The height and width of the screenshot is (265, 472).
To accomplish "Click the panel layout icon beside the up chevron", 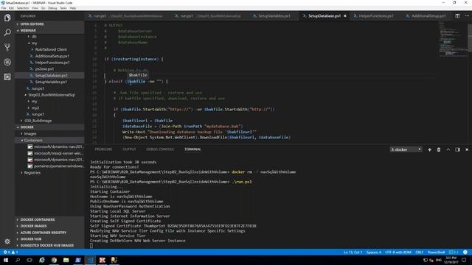I will pos(457,149).
